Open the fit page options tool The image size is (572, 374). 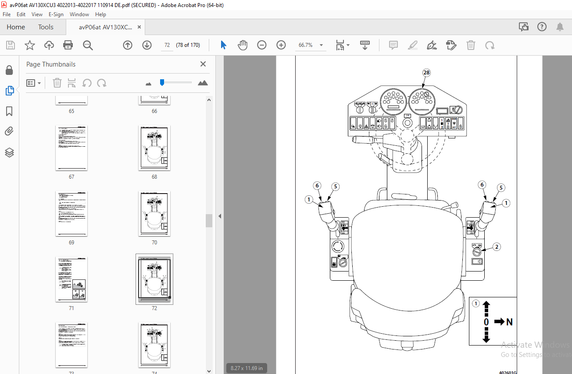[x=342, y=45]
